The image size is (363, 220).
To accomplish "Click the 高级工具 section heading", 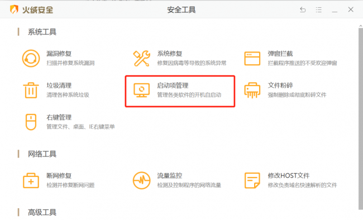I will point(42,212).
